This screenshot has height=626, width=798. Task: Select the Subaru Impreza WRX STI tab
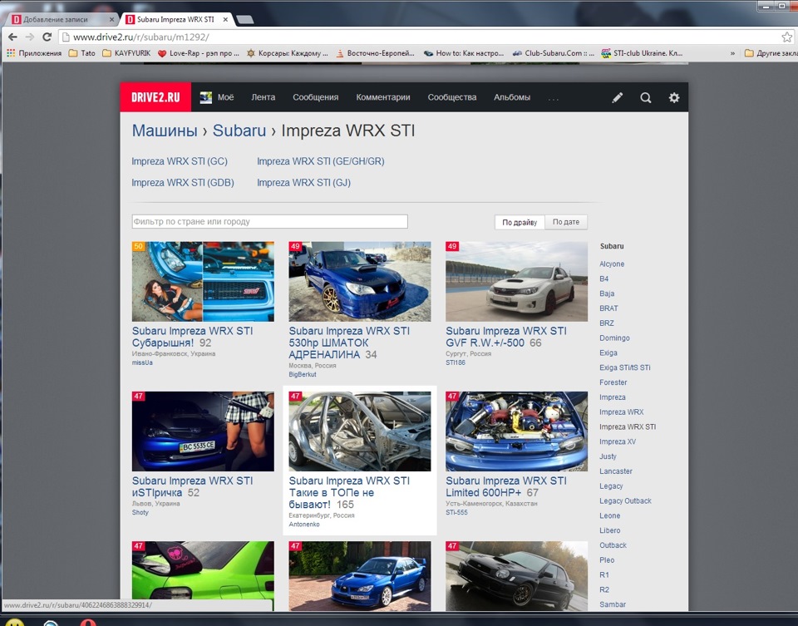(176, 19)
